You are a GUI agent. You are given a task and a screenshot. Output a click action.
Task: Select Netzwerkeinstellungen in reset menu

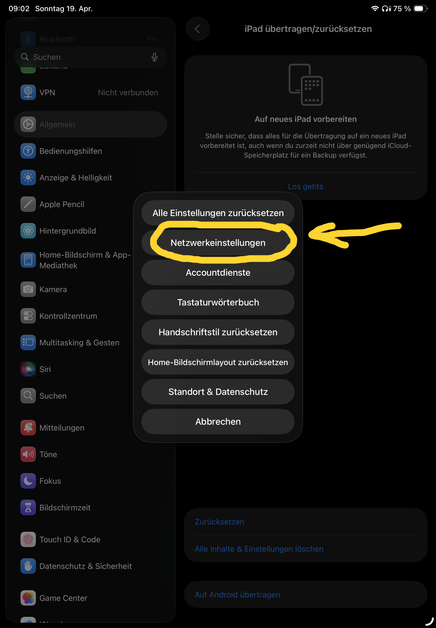[x=218, y=243]
